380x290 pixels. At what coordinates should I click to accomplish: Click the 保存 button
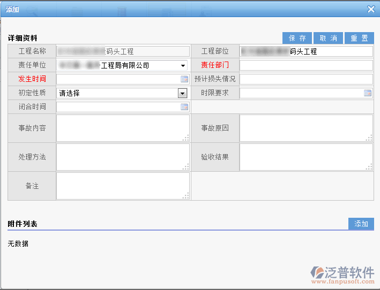tap(297, 38)
